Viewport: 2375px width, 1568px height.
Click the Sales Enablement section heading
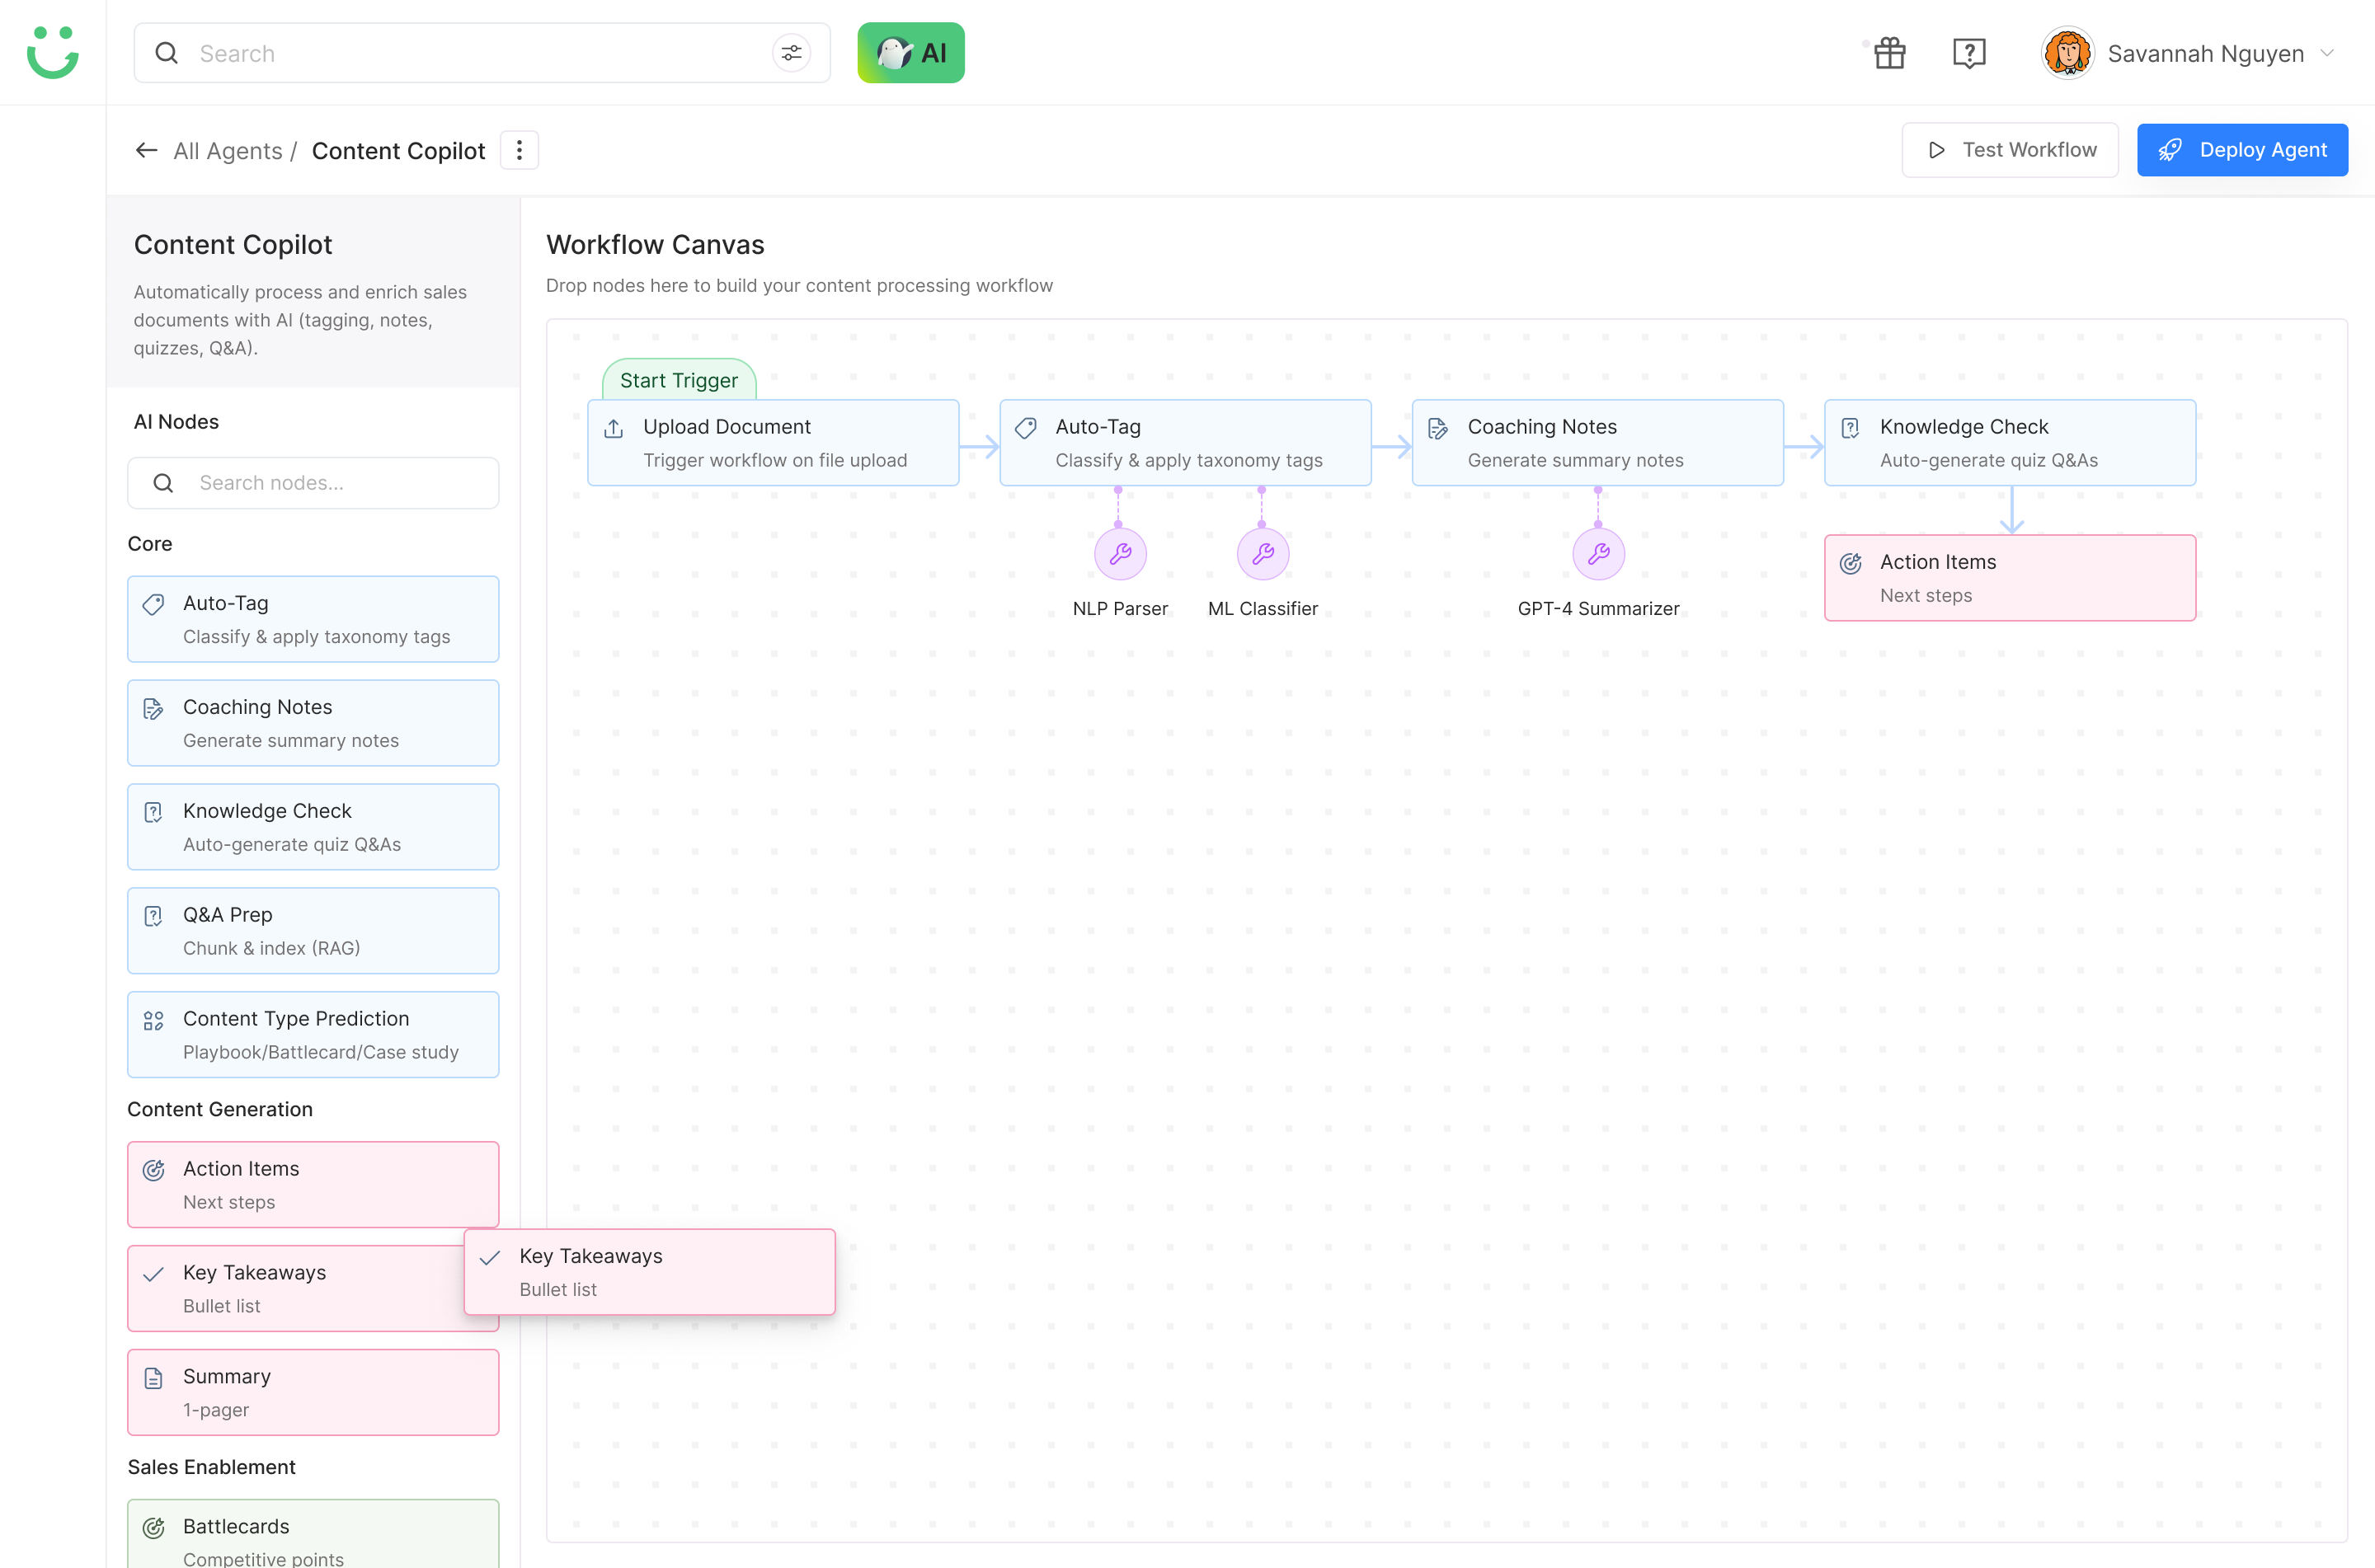(x=212, y=1467)
